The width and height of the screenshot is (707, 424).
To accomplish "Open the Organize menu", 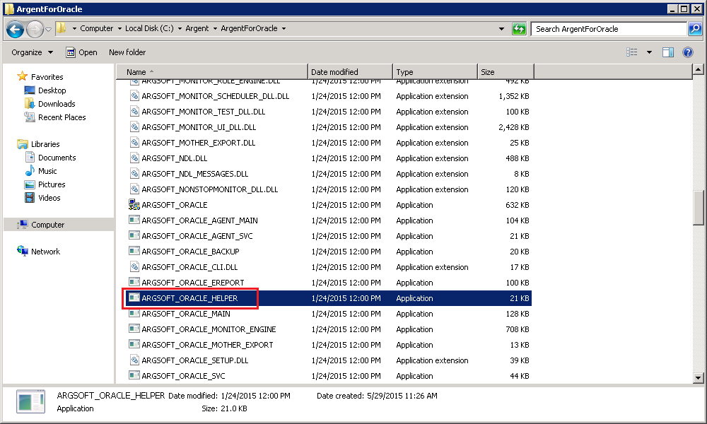I will [32, 52].
